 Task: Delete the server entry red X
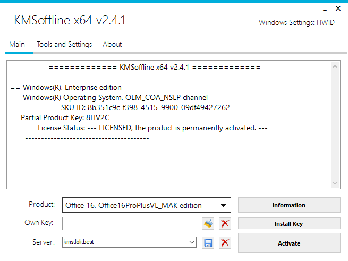[225, 242]
